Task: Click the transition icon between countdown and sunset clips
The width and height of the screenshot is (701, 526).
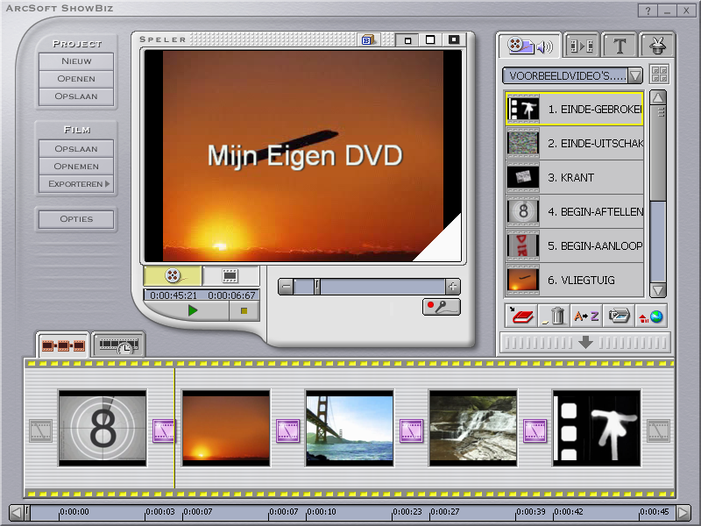Action: click(x=164, y=430)
